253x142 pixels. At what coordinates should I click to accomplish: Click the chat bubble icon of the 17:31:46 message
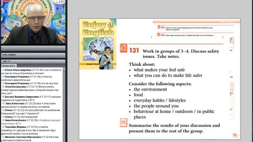[3, 77]
